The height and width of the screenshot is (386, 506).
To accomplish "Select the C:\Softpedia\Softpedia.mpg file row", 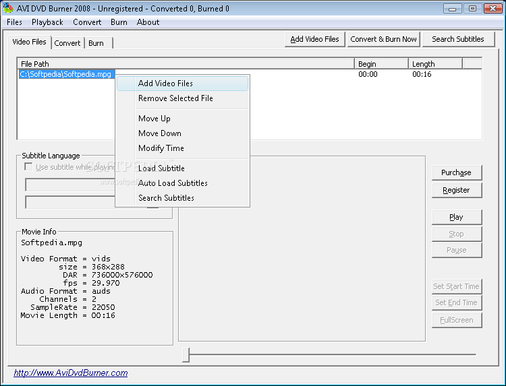I will coord(67,74).
